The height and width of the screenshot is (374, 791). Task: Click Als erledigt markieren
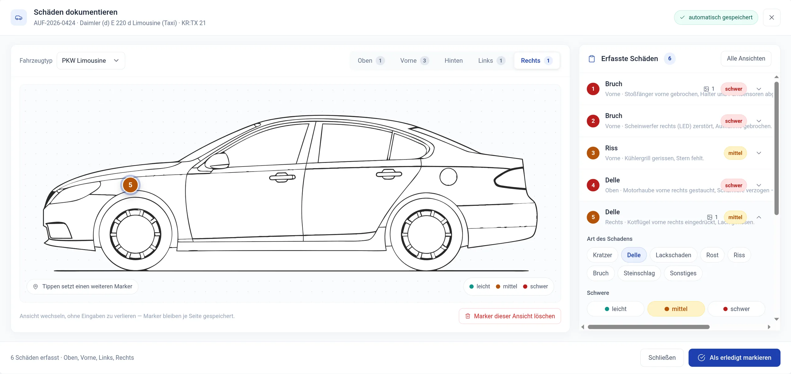point(734,358)
